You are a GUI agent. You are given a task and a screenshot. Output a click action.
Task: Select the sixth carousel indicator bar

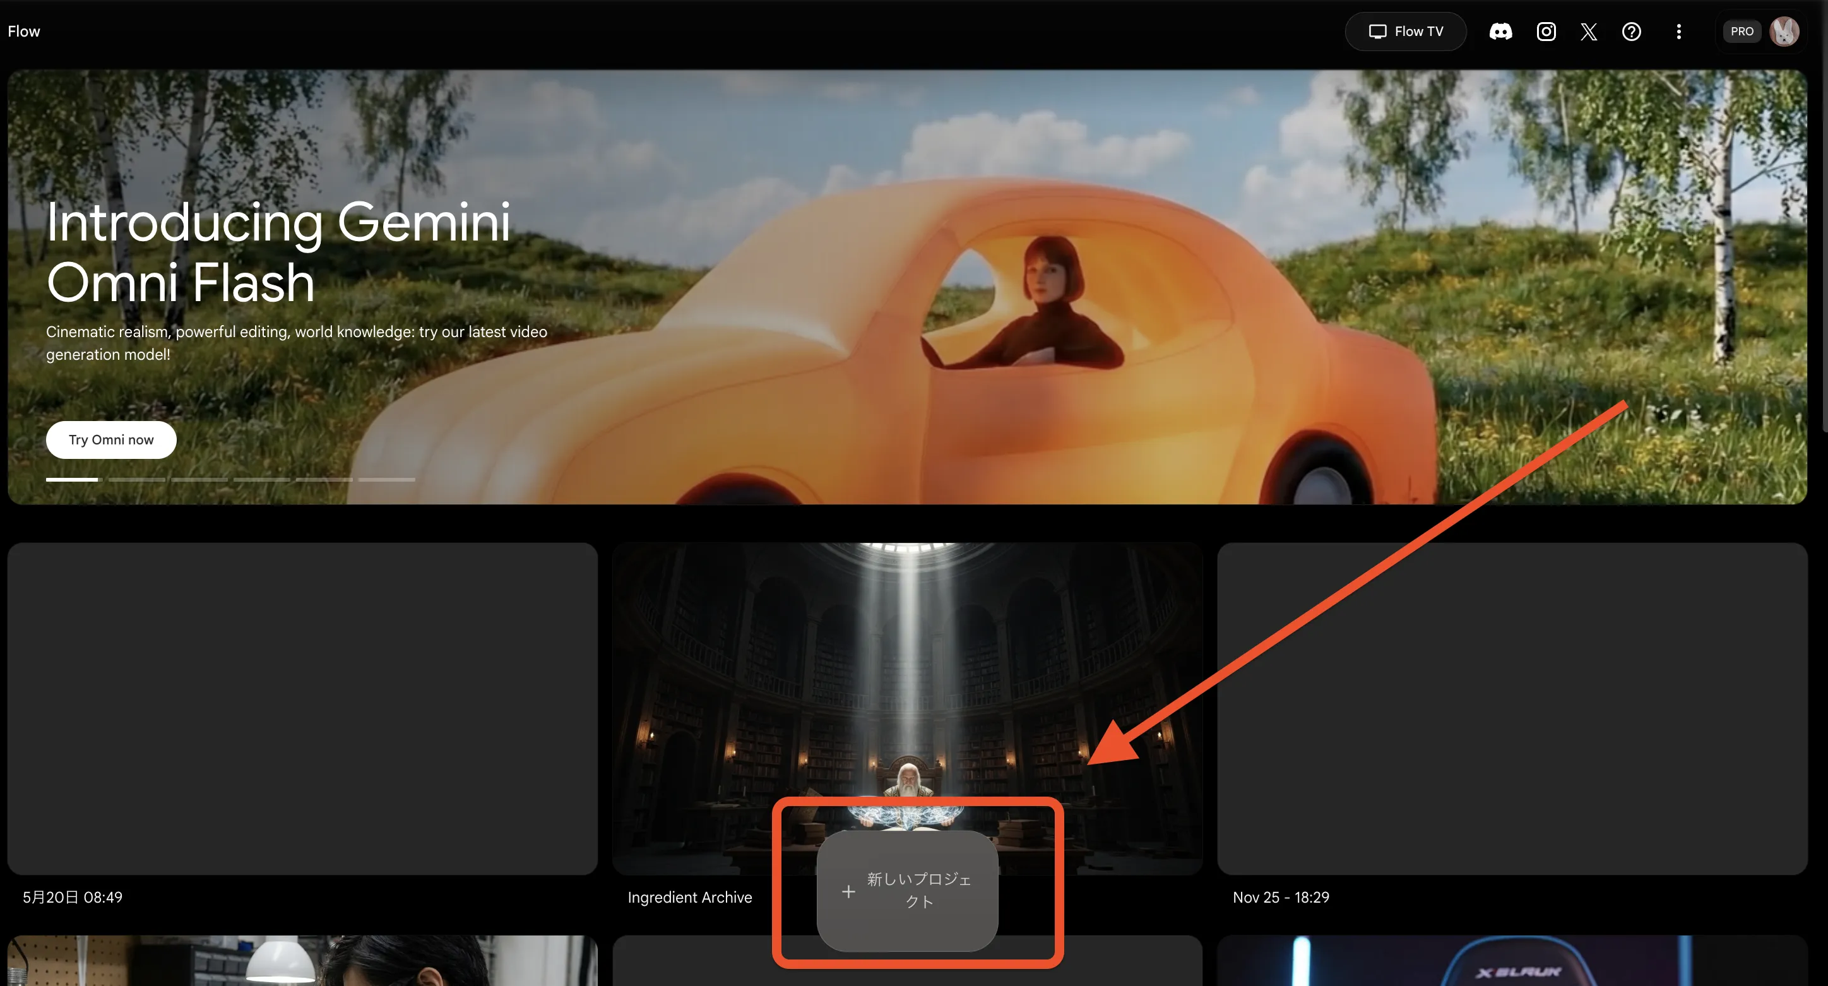coord(387,480)
